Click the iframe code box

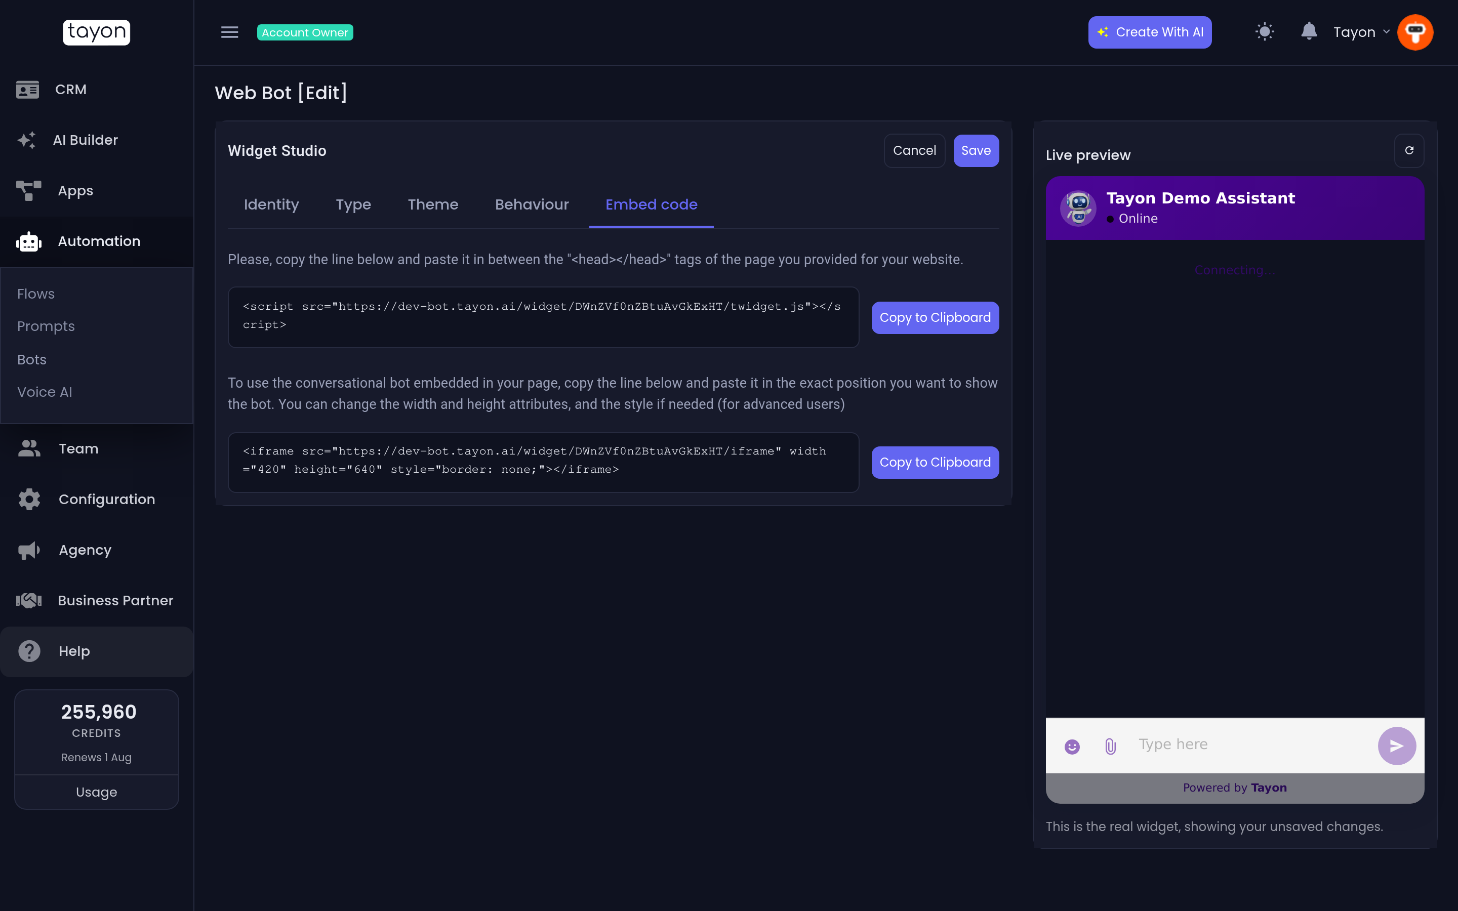[x=543, y=462]
